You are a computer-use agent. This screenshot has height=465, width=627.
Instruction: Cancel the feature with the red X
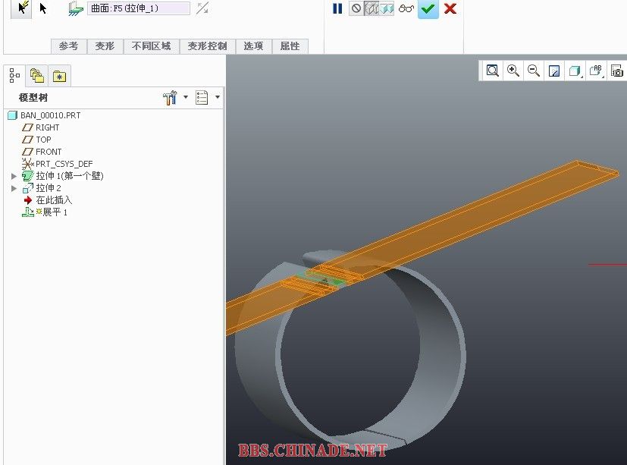pos(450,9)
